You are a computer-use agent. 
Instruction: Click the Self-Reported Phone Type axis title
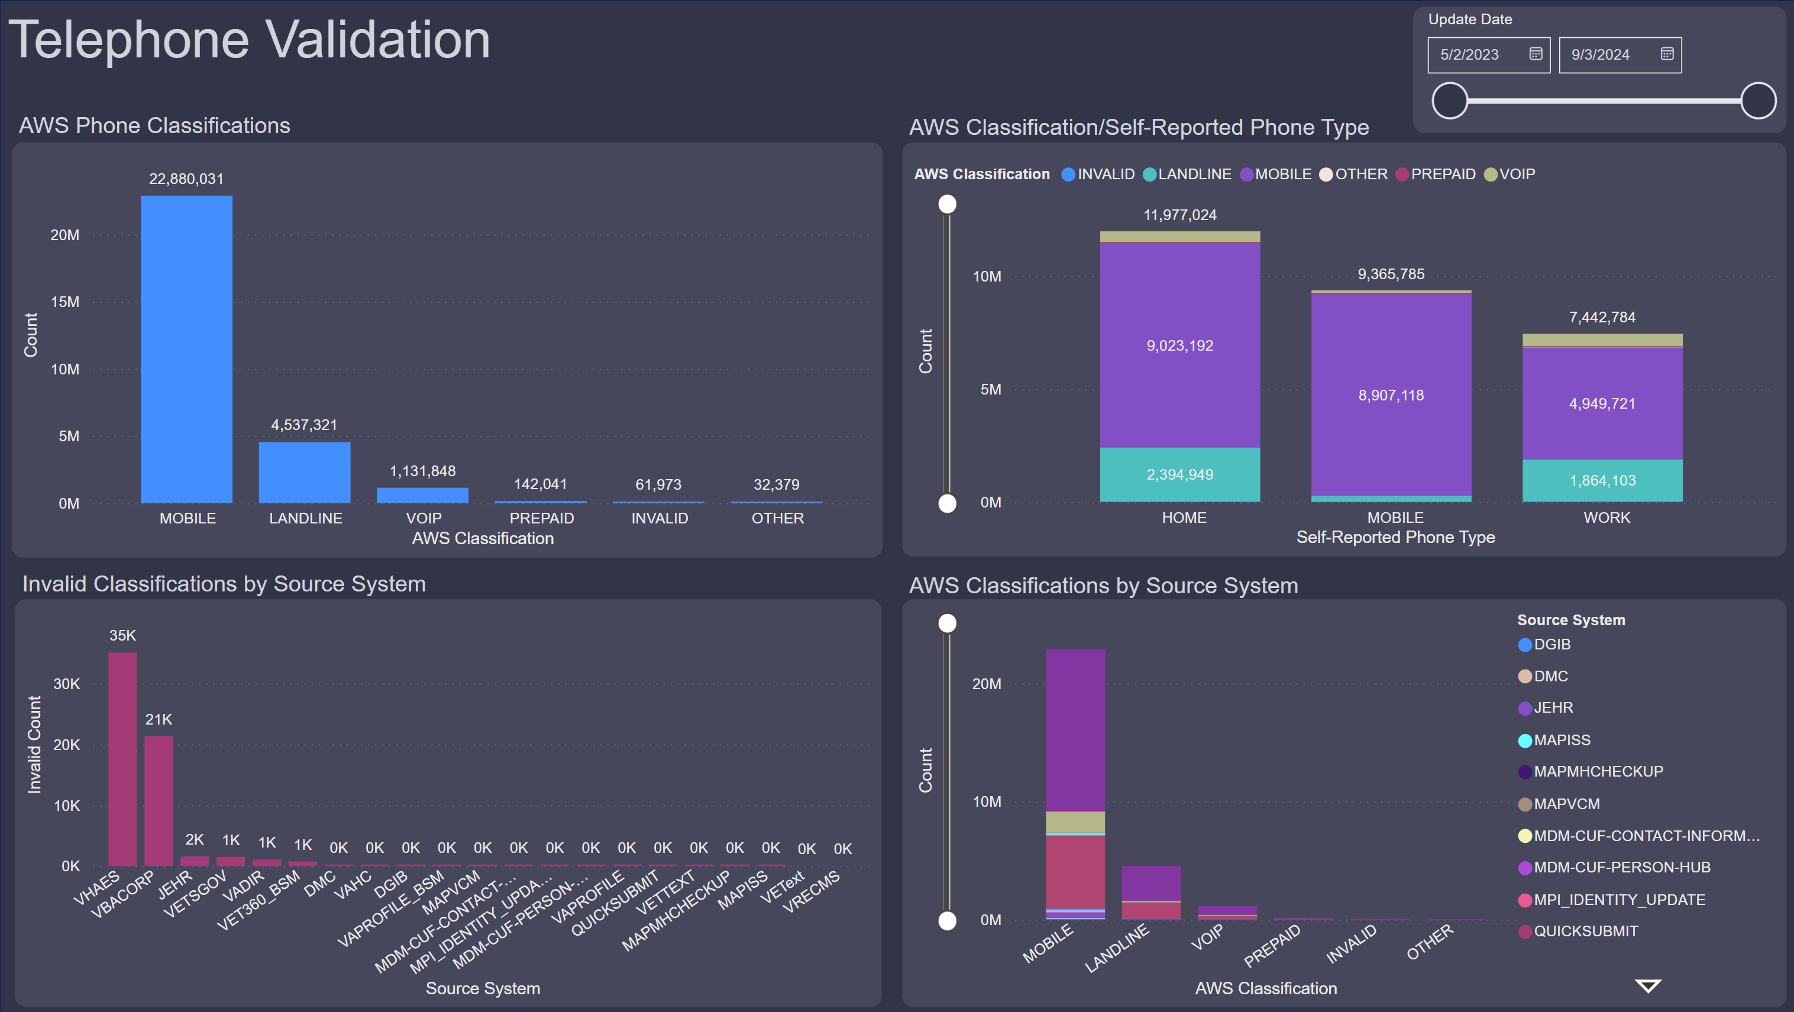(1395, 537)
